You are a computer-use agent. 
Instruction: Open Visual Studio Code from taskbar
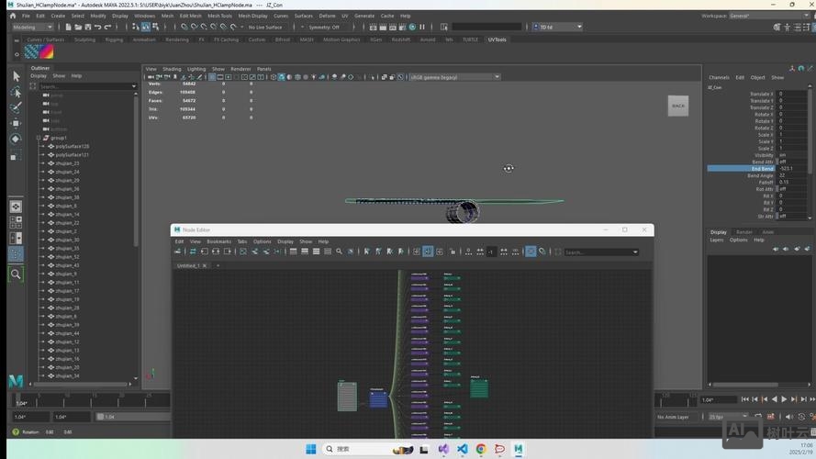click(x=462, y=449)
